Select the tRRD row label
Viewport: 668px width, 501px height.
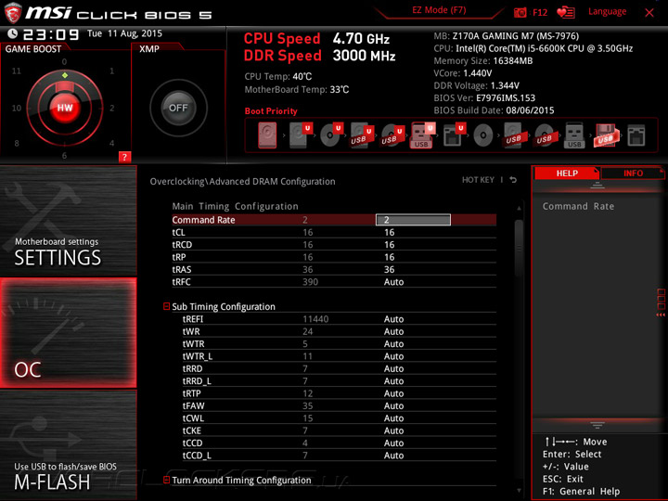pos(193,368)
